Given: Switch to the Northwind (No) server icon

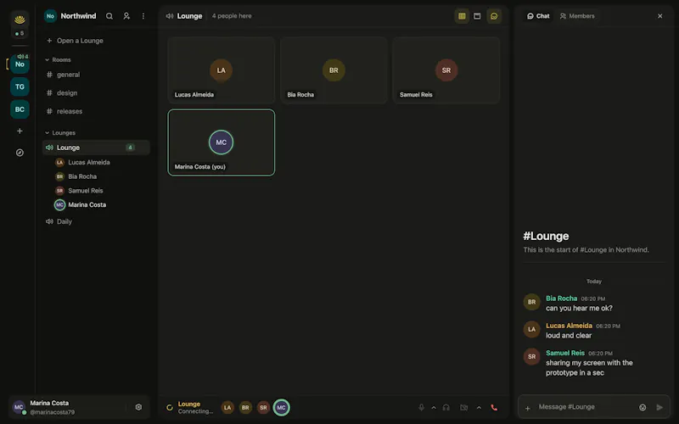Looking at the screenshot, I should tap(20, 64).
